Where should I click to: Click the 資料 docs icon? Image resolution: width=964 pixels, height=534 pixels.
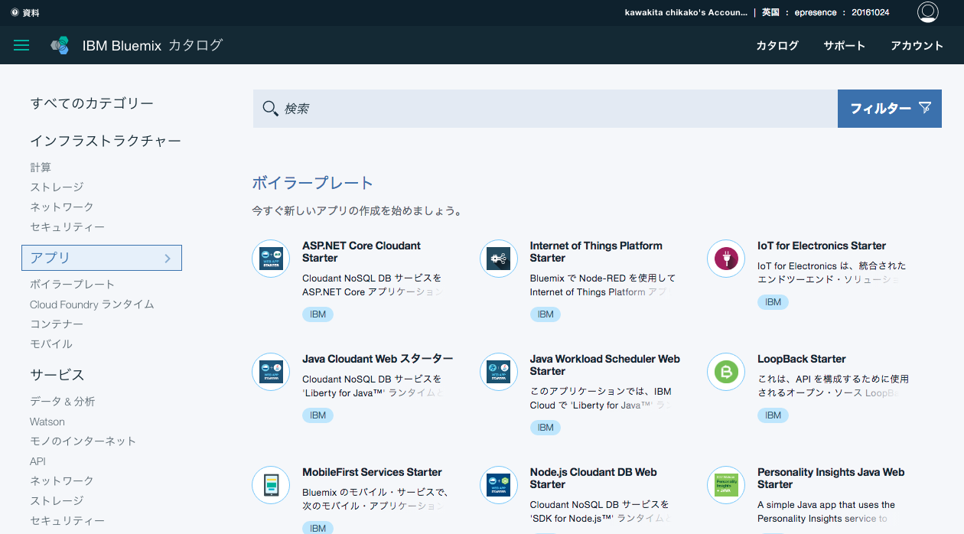[15, 12]
